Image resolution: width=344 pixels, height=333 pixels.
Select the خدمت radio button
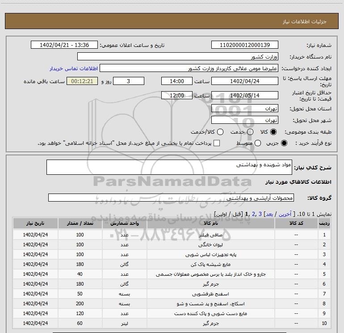point(250,132)
